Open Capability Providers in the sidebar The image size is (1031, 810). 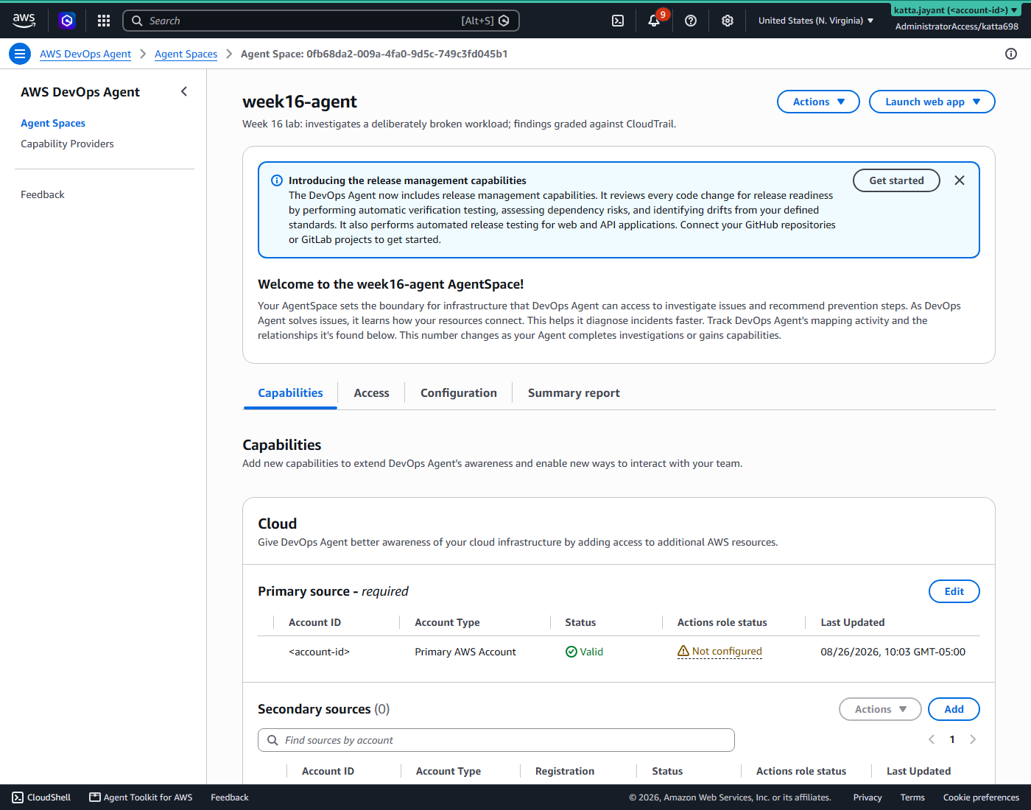point(67,144)
